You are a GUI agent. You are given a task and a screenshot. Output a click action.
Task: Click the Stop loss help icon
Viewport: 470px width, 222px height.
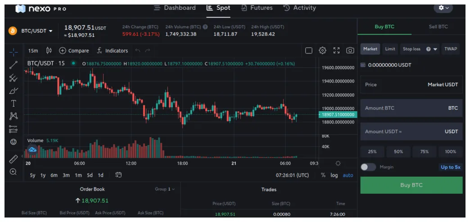[428, 49]
